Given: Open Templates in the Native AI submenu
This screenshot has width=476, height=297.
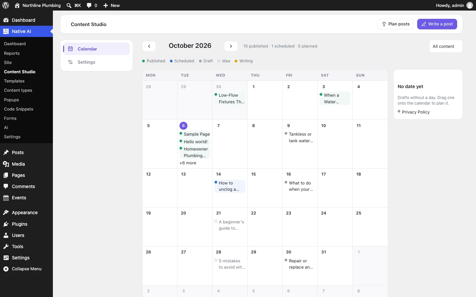Looking at the screenshot, I should coord(14,81).
